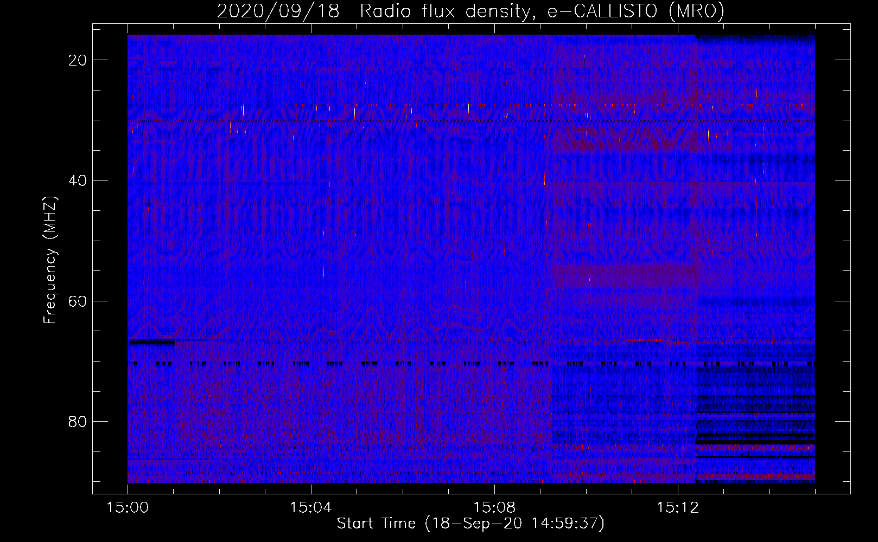
Task: Click the time tick label '15:08'
Action: [x=494, y=508]
